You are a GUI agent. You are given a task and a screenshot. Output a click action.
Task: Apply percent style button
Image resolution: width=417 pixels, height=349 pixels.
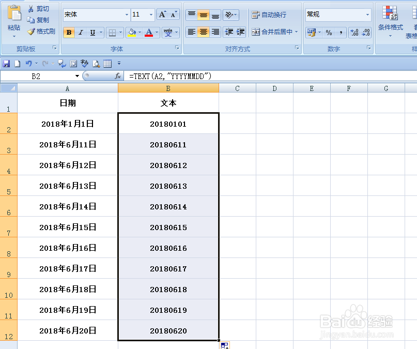click(329, 33)
